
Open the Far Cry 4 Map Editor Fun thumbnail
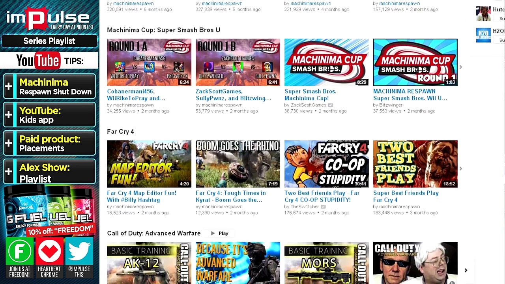[x=149, y=164]
